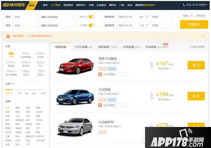Viewport: 211px width, 148px height.
Task: Close the orange promotion banner
Action: [x=203, y=36]
